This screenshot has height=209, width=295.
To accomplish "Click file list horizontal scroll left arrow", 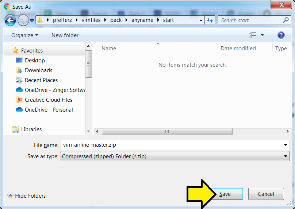I will pos(97,131).
